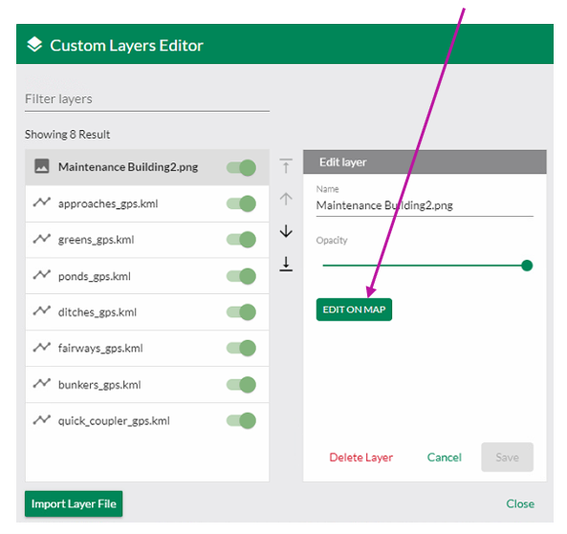Click the layers stack icon in header

34,45
